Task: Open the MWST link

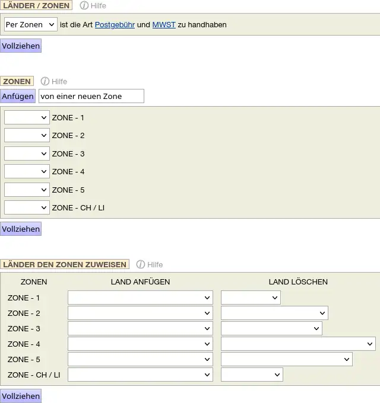Action: click(x=164, y=25)
